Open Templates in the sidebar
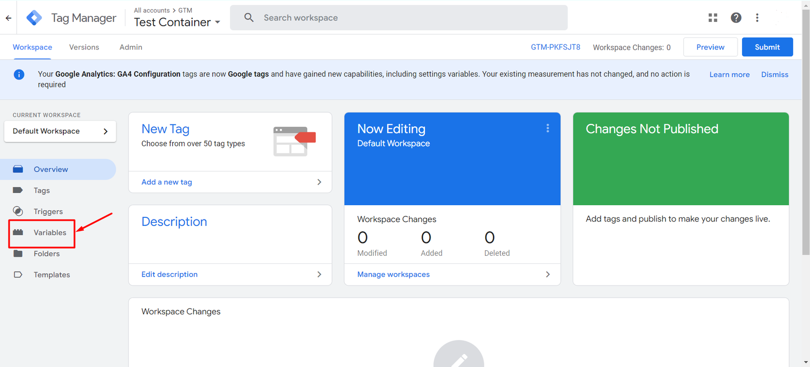The image size is (810, 367). (52, 275)
